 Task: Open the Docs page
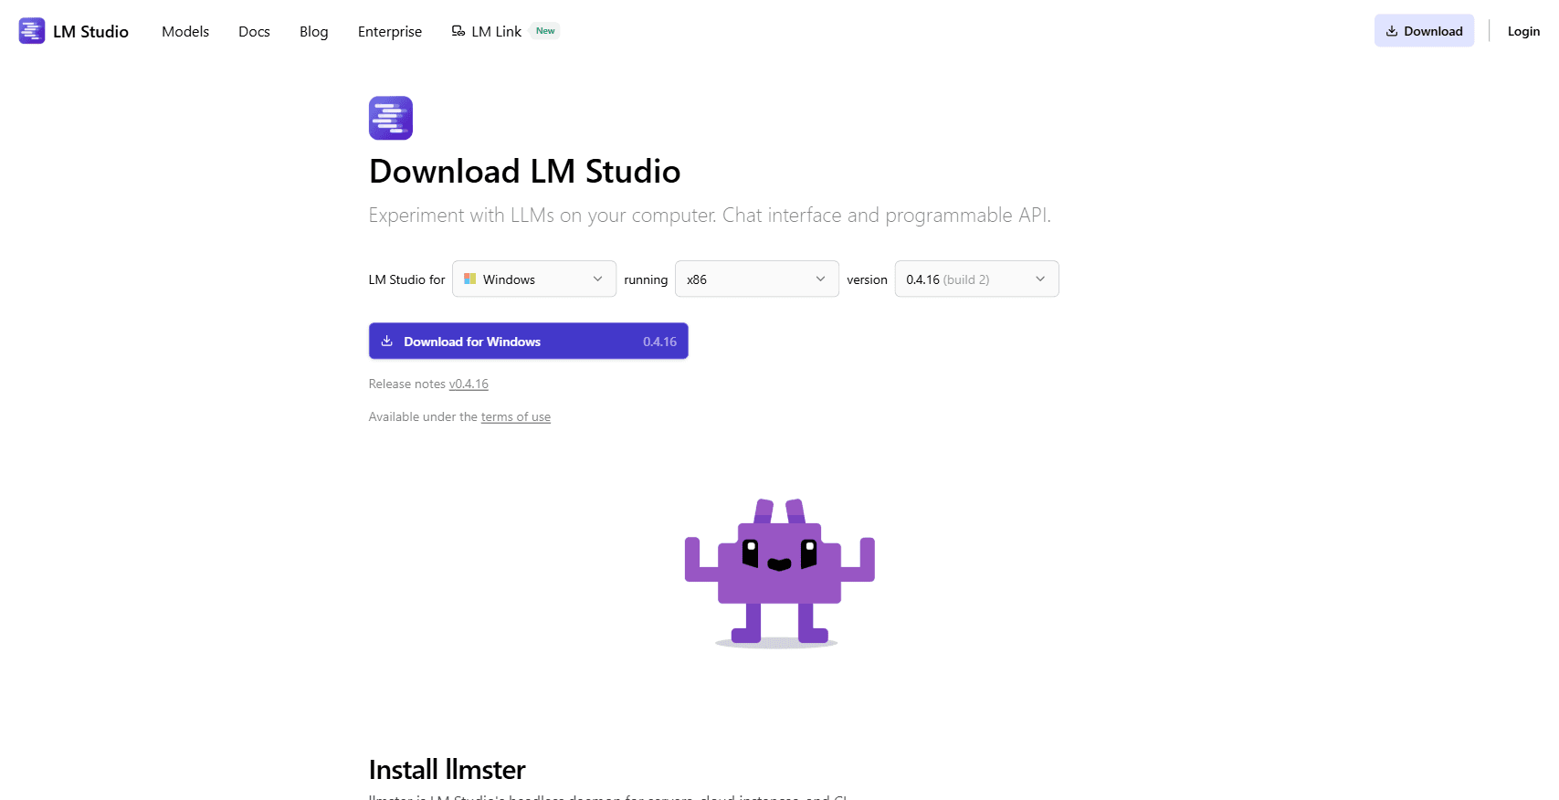pos(254,31)
